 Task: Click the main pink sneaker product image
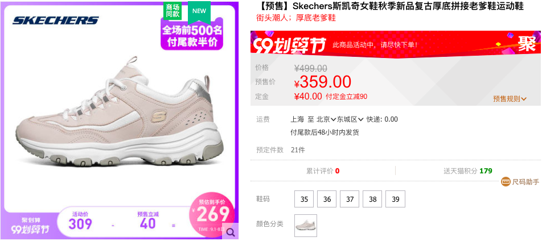tap(119, 114)
